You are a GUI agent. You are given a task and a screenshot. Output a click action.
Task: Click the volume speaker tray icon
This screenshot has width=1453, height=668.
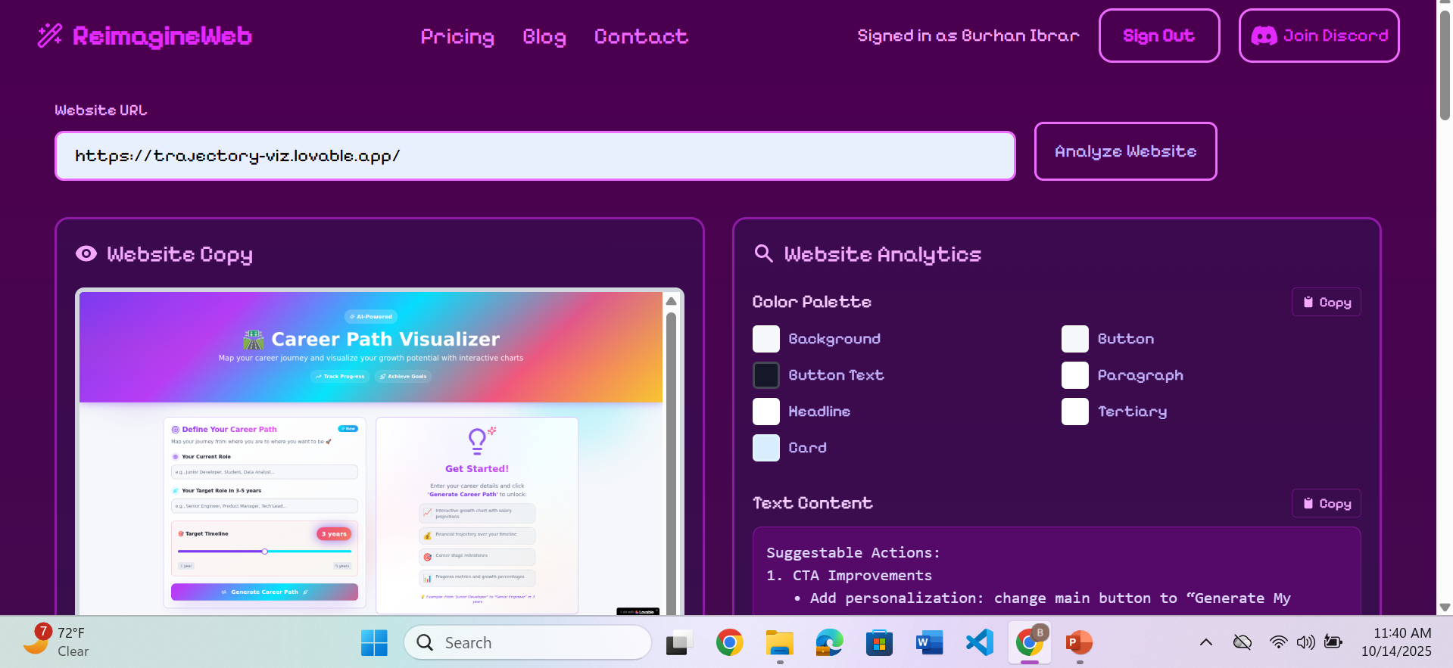[x=1305, y=642]
